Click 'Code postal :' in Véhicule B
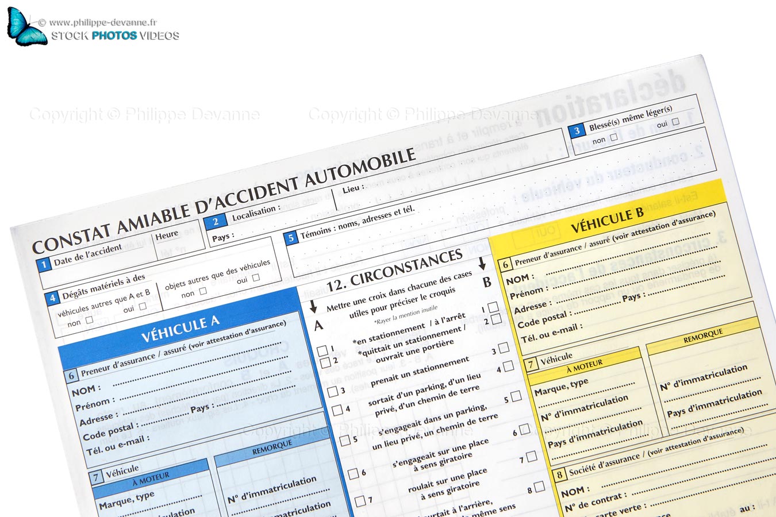Screen dimensions: 776x517 545,319
